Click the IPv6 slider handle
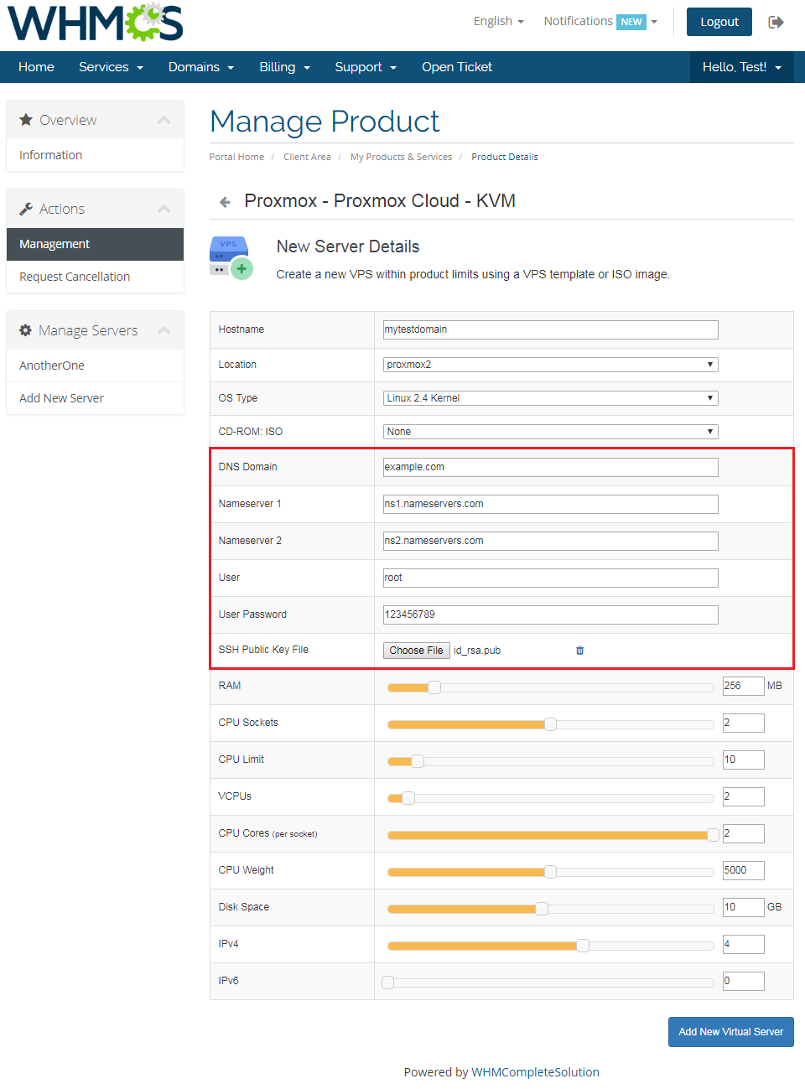This screenshot has width=805, height=1089. click(387, 983)
